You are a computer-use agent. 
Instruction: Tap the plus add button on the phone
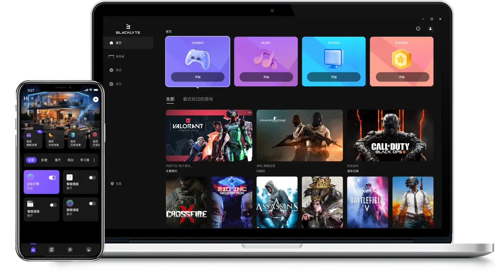tap(95, 99)
